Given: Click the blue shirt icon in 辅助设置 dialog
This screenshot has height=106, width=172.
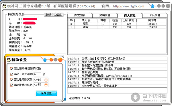Looking at the screenshot, I should coord(45,60).
